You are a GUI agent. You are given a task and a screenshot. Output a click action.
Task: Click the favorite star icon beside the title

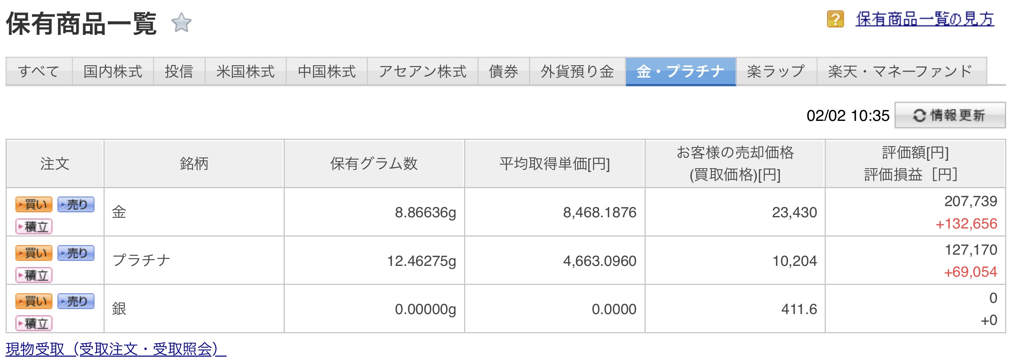click(x=181, y=22)
